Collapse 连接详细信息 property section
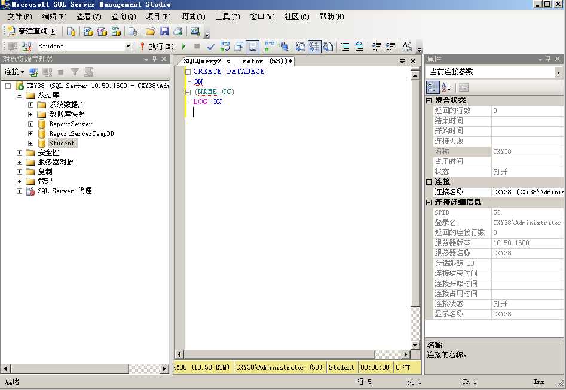The width and height of the screenshot is (566, 390). [429, 203]
